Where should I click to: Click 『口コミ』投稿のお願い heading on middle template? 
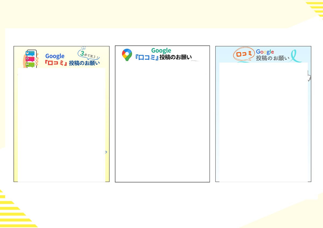tap(164, 57)
